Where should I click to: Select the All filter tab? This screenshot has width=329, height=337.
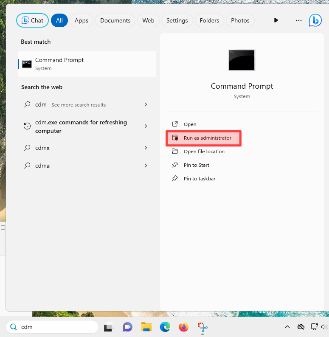tap(59, 20)
